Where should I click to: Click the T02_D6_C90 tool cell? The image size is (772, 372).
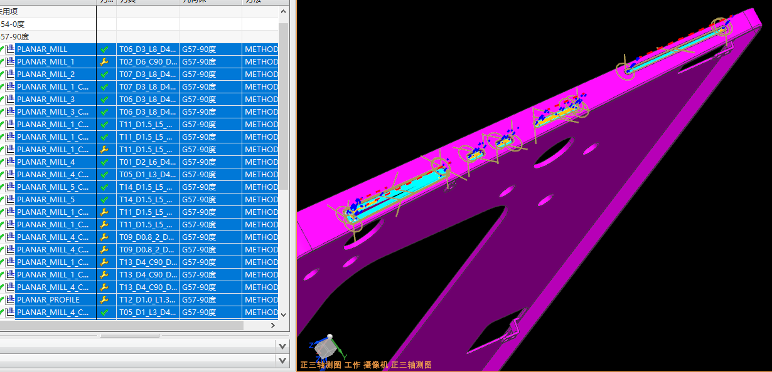pyautogui.click(x=147, y=62)
